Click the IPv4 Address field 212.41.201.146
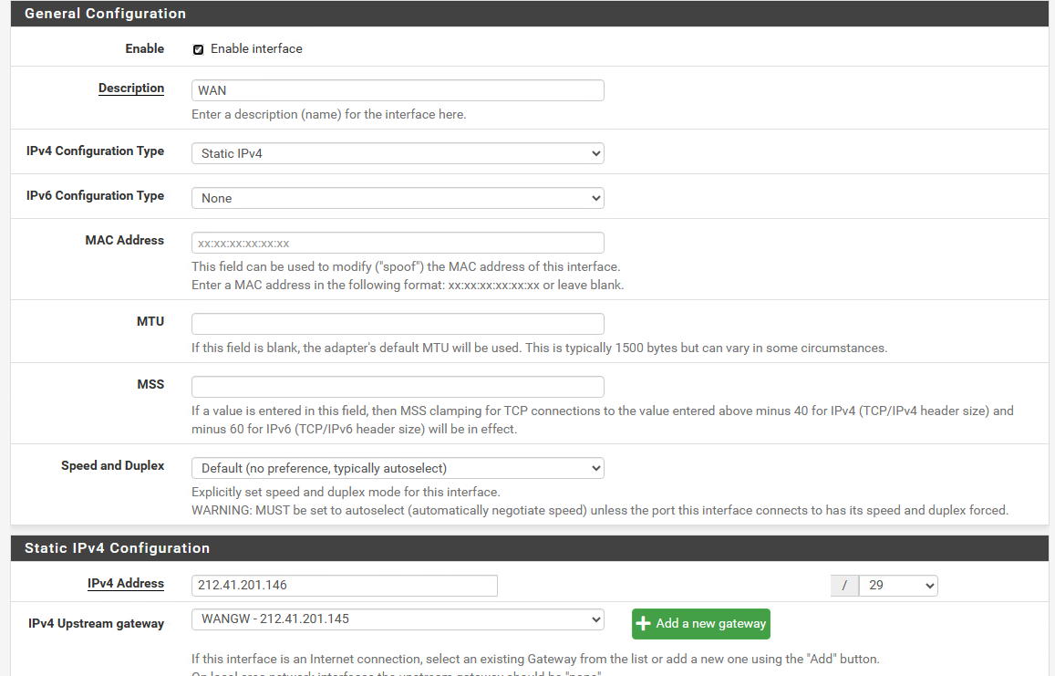This screenshot has height=676, width=1055. click(345, 586)
